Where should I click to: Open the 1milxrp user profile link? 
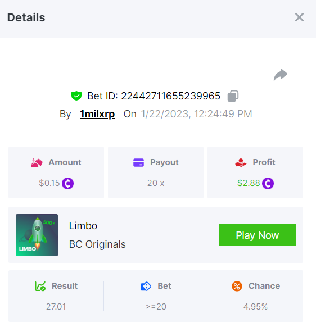point(97,114)
